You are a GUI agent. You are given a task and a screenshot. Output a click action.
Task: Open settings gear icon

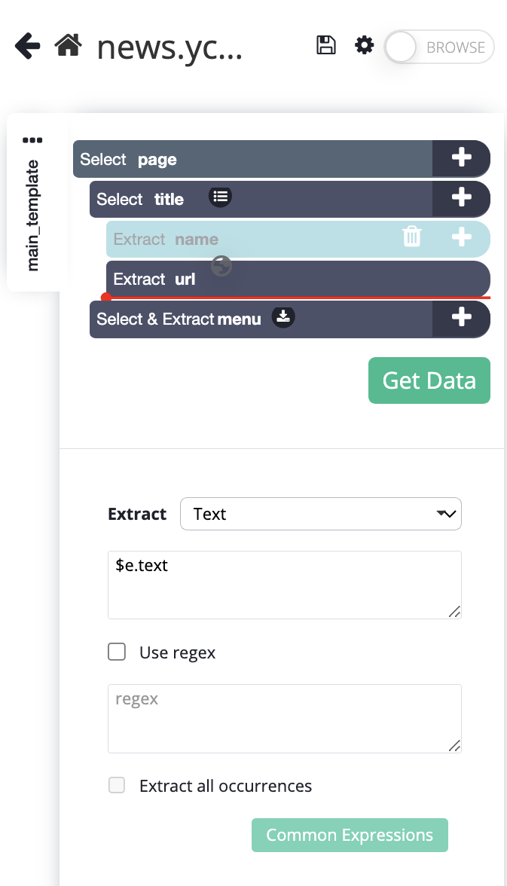point(364,45)
